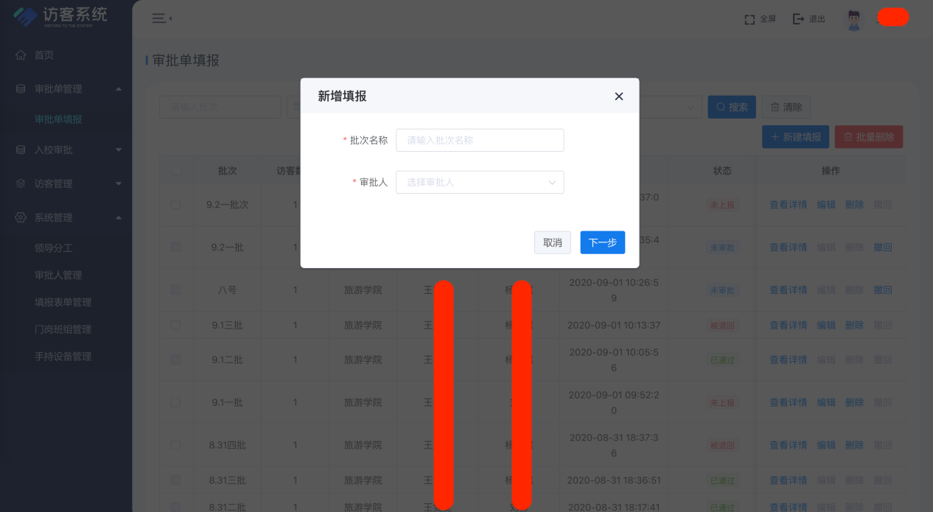The height and width of the screenshot is (512, 933).
Task: Click the 系统管理 gear icon
Action: (x=21, y=218)
